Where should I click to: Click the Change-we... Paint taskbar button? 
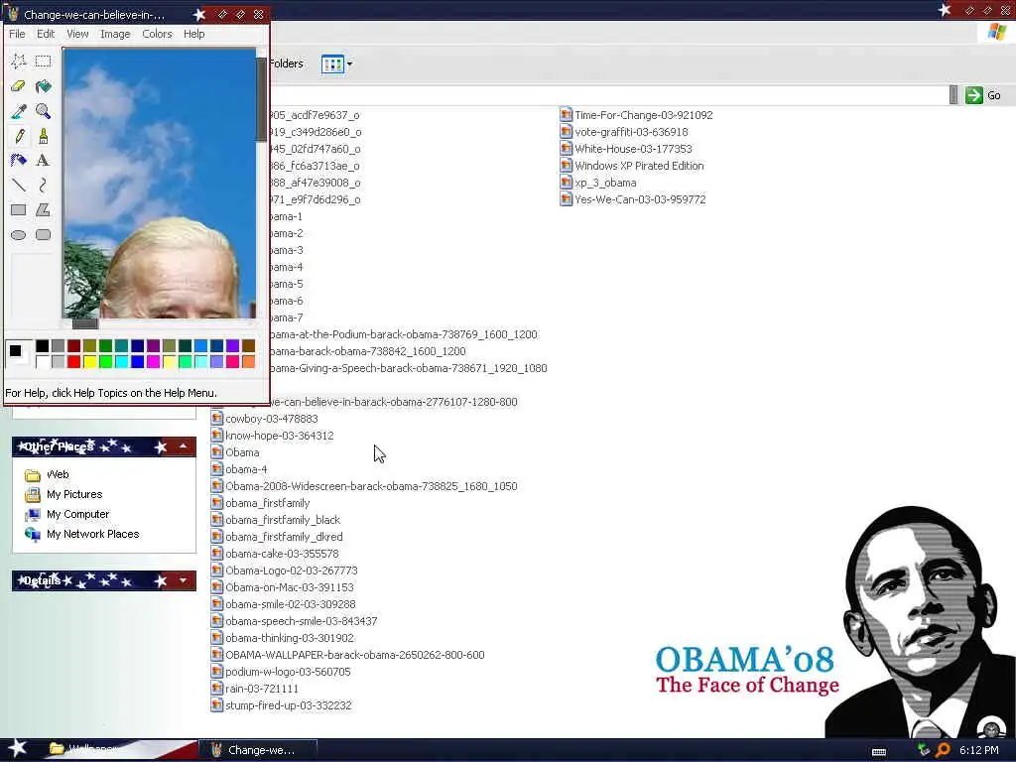point(258,750)
